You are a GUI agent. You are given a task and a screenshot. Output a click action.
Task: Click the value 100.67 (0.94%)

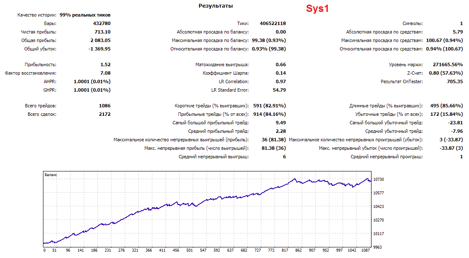(x=444, y=40)
